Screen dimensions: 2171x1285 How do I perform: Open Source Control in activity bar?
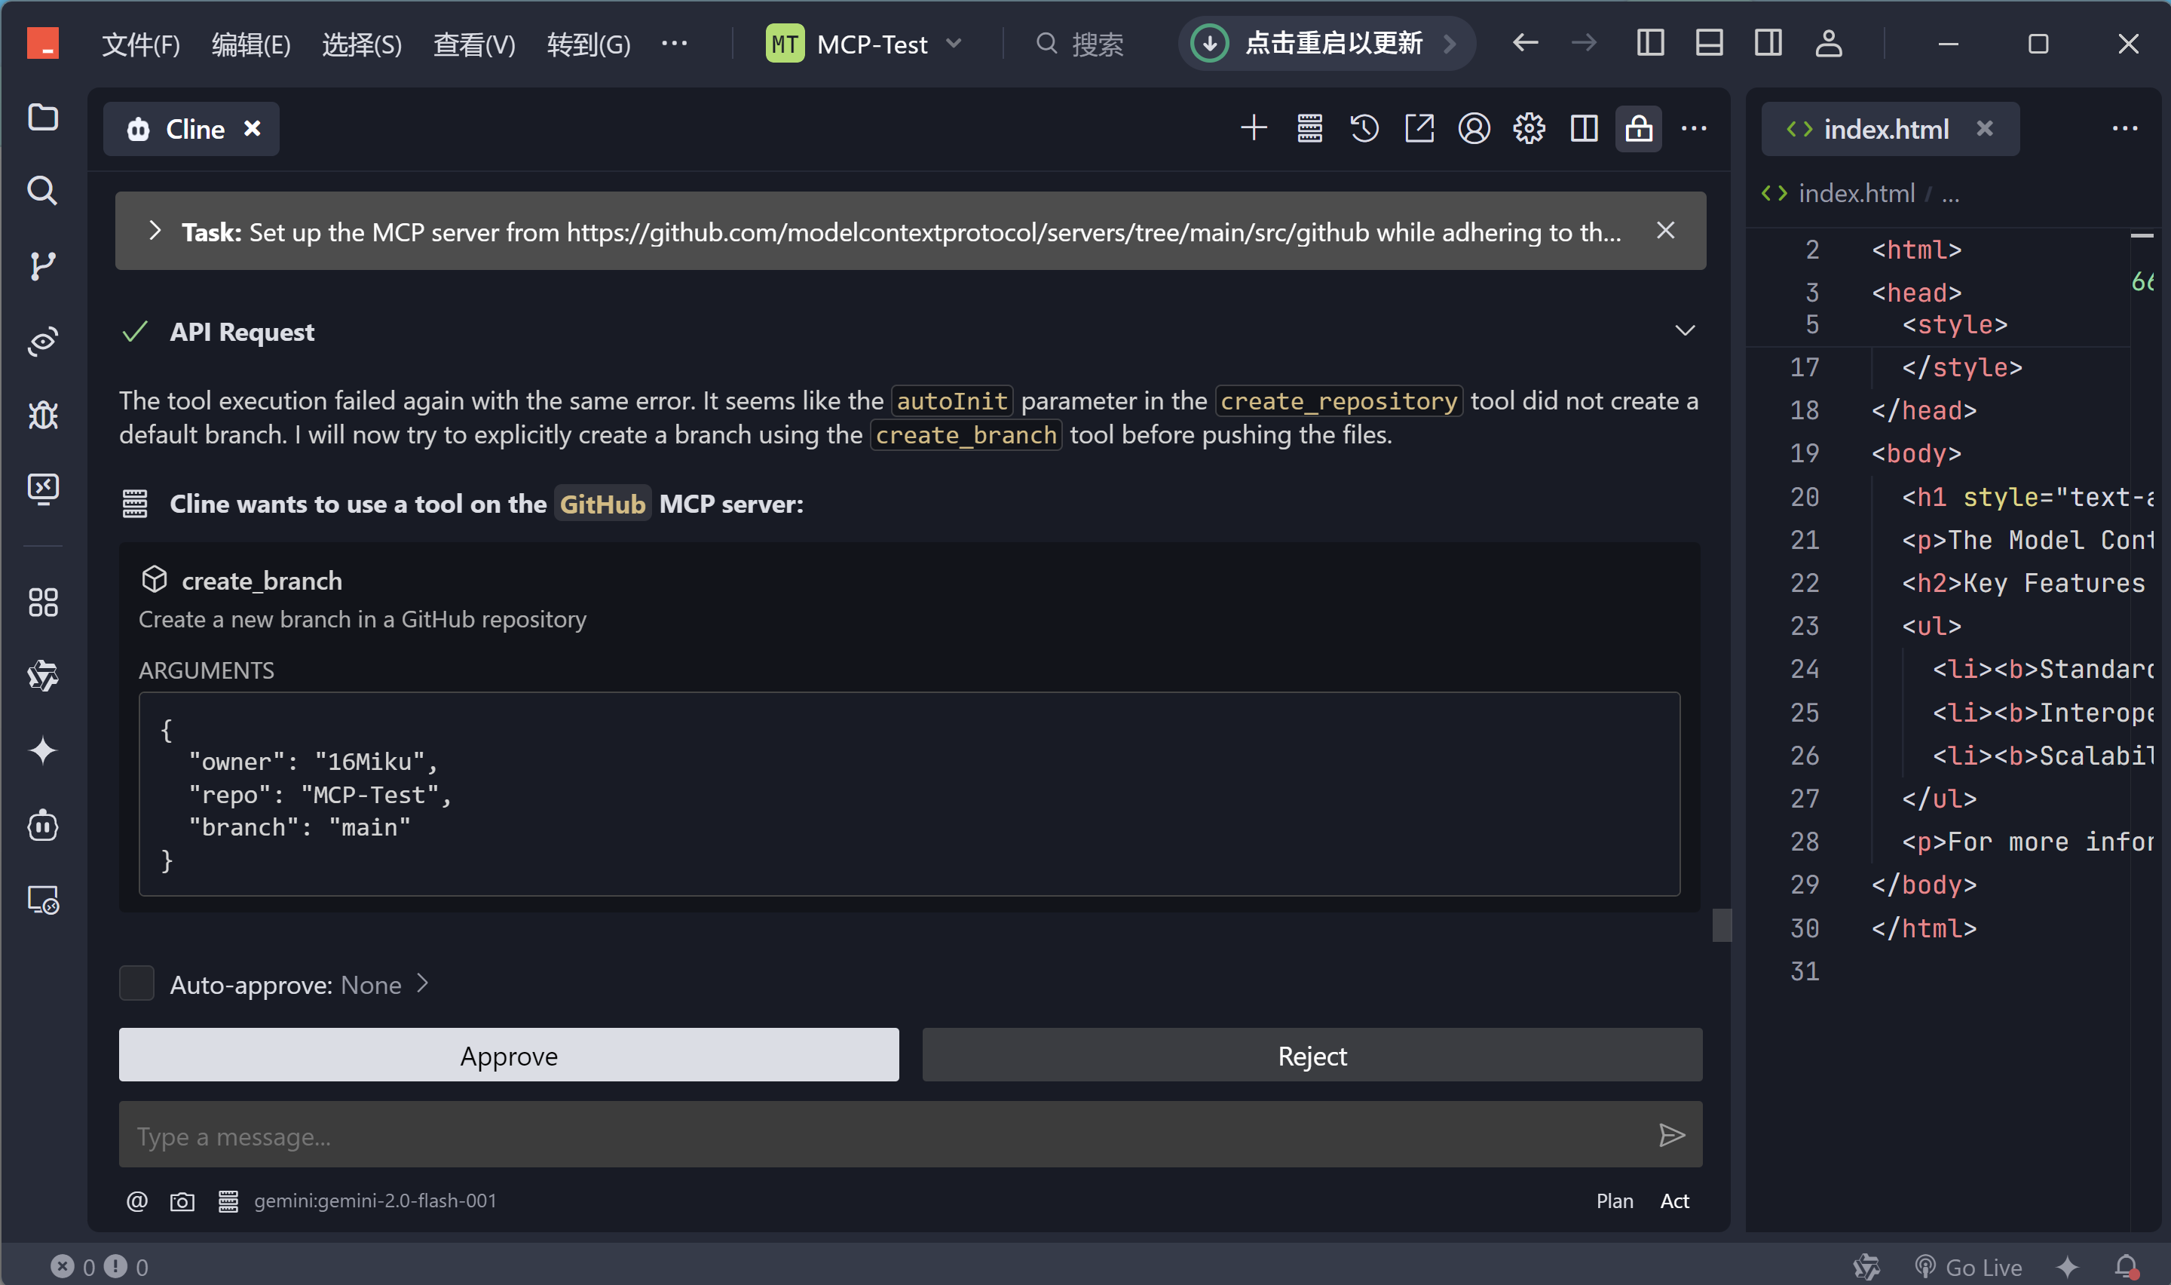(42, 266)
